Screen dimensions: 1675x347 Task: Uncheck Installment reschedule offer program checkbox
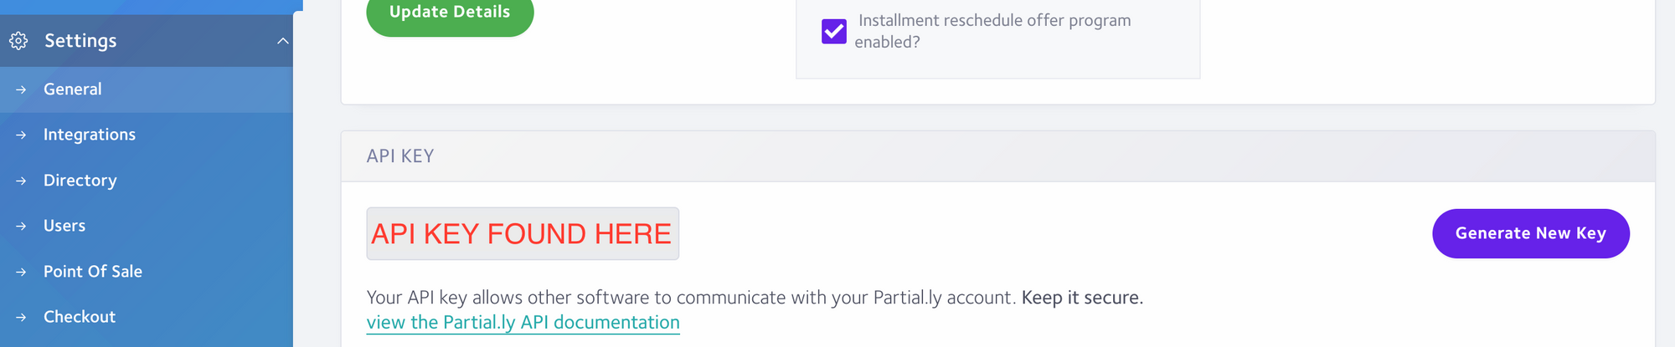tap(834, 32)
